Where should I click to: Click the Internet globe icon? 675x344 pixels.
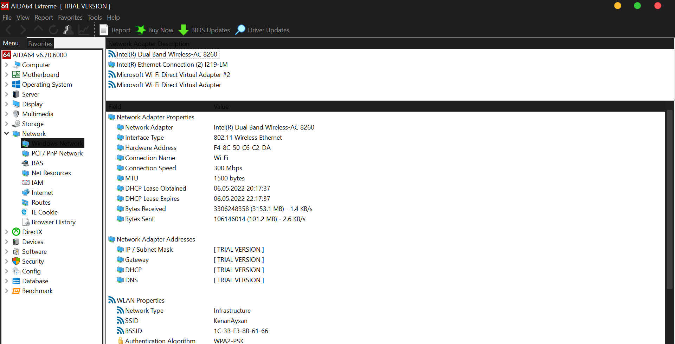(x=25, y=192)
